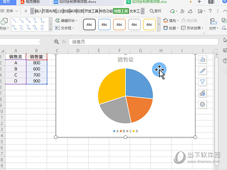Select the first elbow connector shape
Viewport: 227px width, 170px height.
coord(35,20)
